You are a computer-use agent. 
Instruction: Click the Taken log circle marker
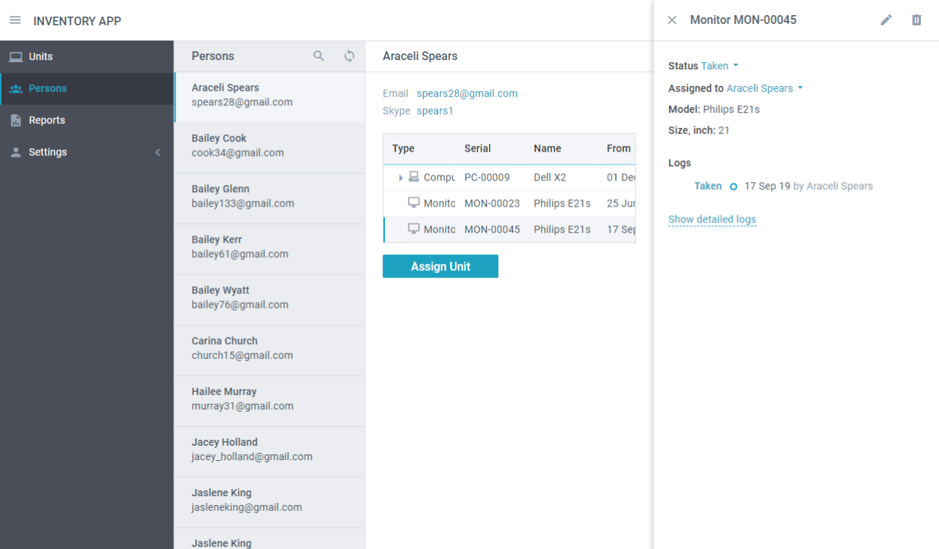[733, 186]
